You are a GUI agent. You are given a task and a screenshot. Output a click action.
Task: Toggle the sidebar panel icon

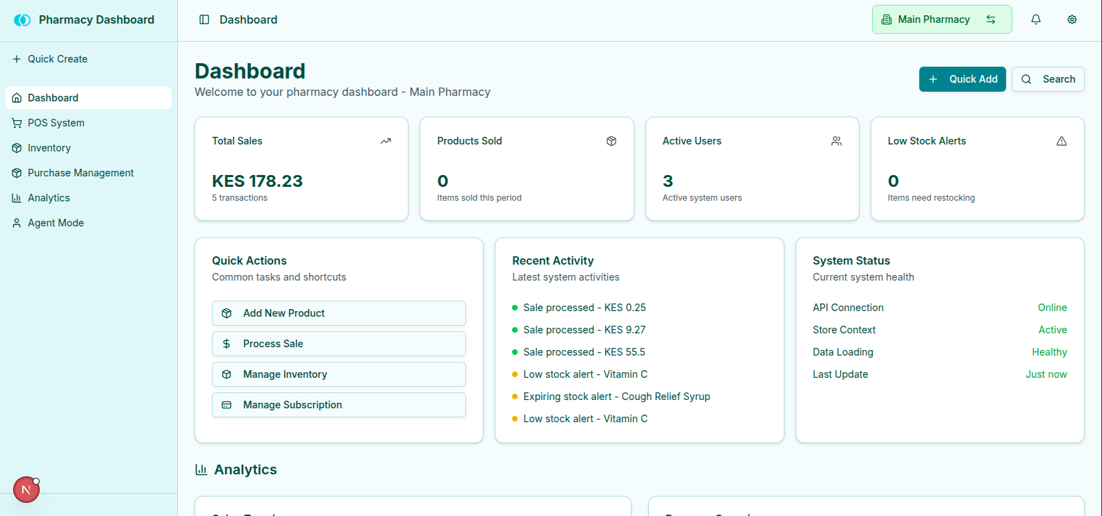click(204, 19)
